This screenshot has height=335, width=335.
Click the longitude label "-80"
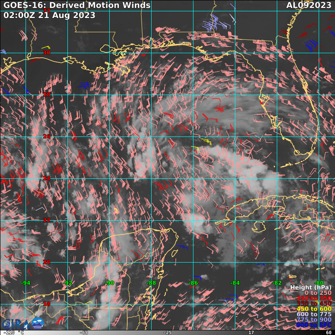point(319,283)
